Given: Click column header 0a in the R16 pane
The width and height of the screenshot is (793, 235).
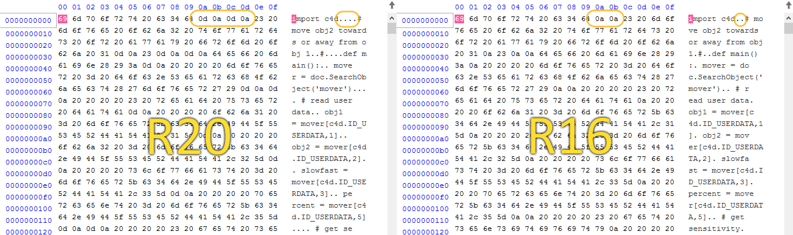Looking at the screenshot, I should click(x=600, y=7).
